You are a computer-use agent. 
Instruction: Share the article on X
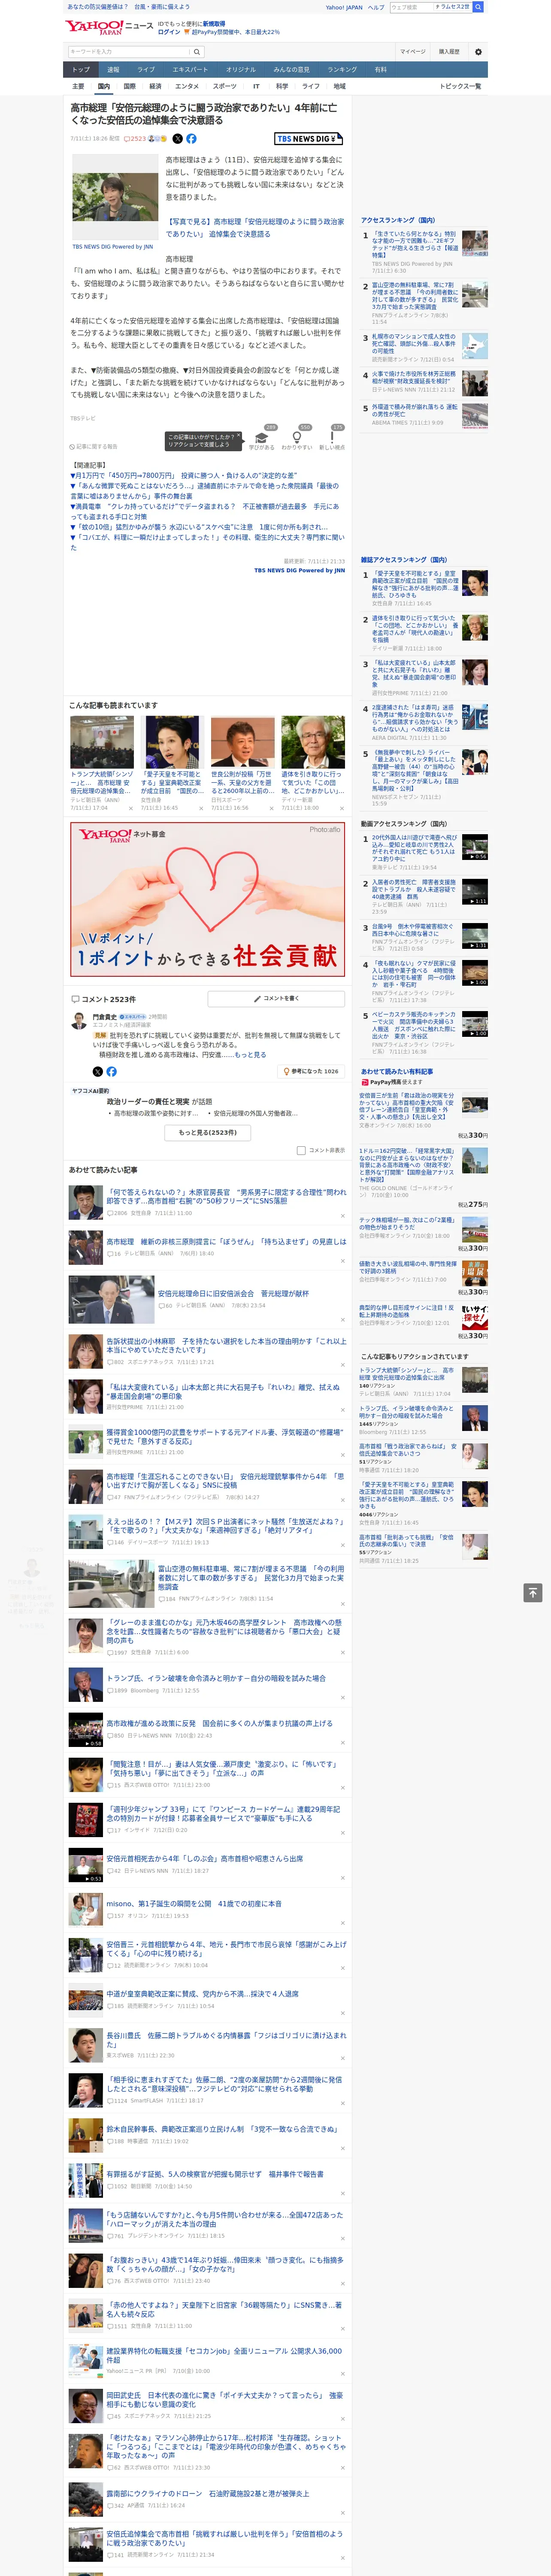[x=178, y=139]
